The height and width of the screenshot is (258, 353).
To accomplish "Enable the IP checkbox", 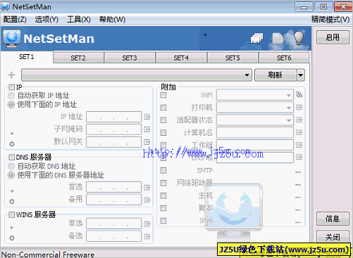I will coord(11,87).
